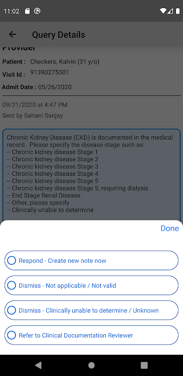
Task: Tap the CKD query message text box
Action: pyautogui.click(x=91, y=175)
